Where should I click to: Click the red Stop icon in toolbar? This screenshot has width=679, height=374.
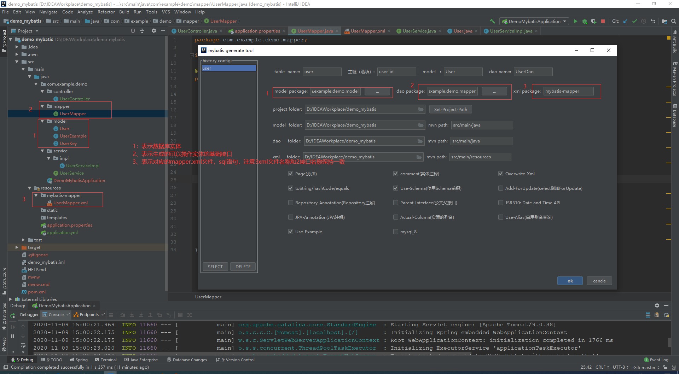coord(603,21)
